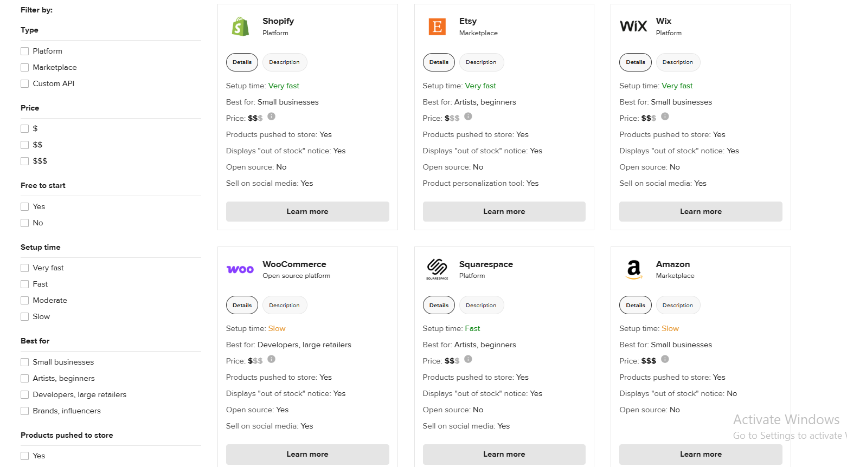847x467 pixels.
Task: Check Yes under Products pushed to store
Action: pyautogui.click(x=24, y=456)
